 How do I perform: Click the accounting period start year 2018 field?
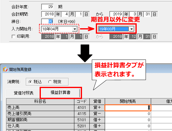(x=48, y=14)
